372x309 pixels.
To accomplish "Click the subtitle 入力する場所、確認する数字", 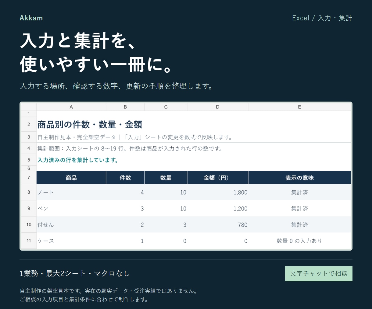I will pyautogui.click(x=117, y=86).
